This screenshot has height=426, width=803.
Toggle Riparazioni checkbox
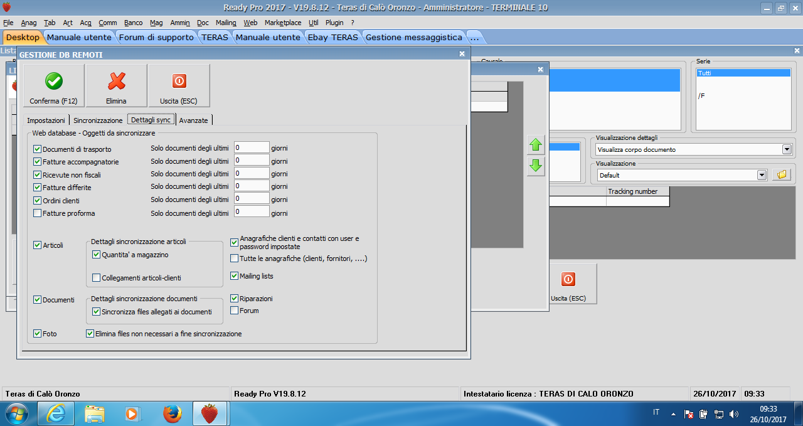[x=235, y=299]
